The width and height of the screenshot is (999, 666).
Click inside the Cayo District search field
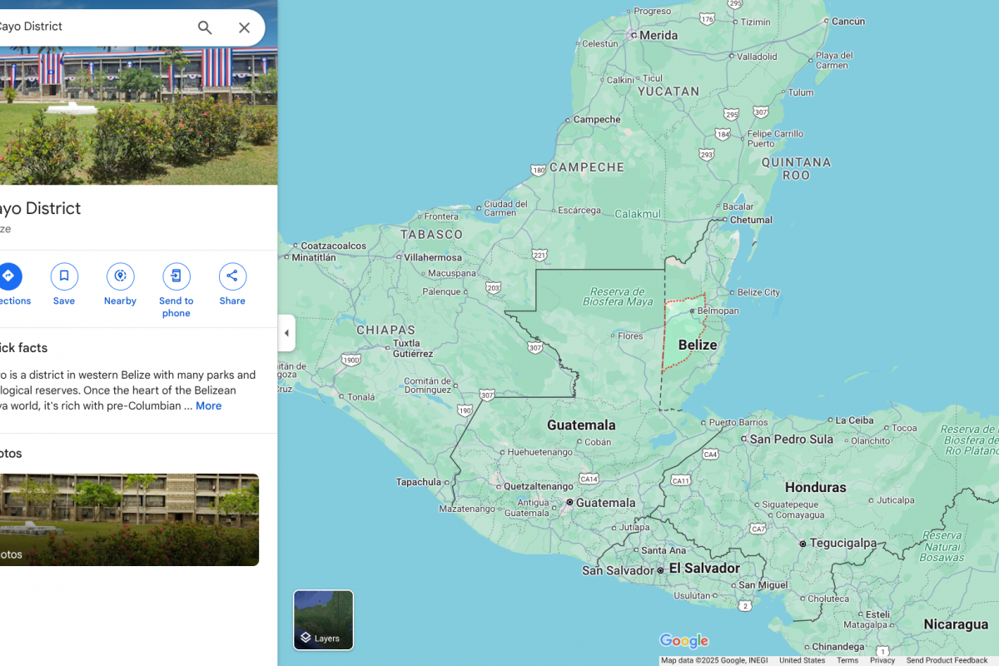pyautogui.click(x=92, y=27)
